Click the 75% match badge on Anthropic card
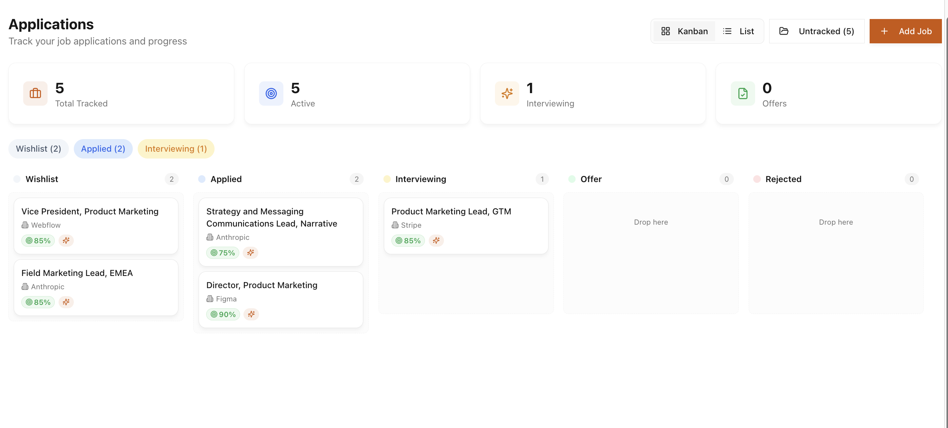 tap(223, 253)
